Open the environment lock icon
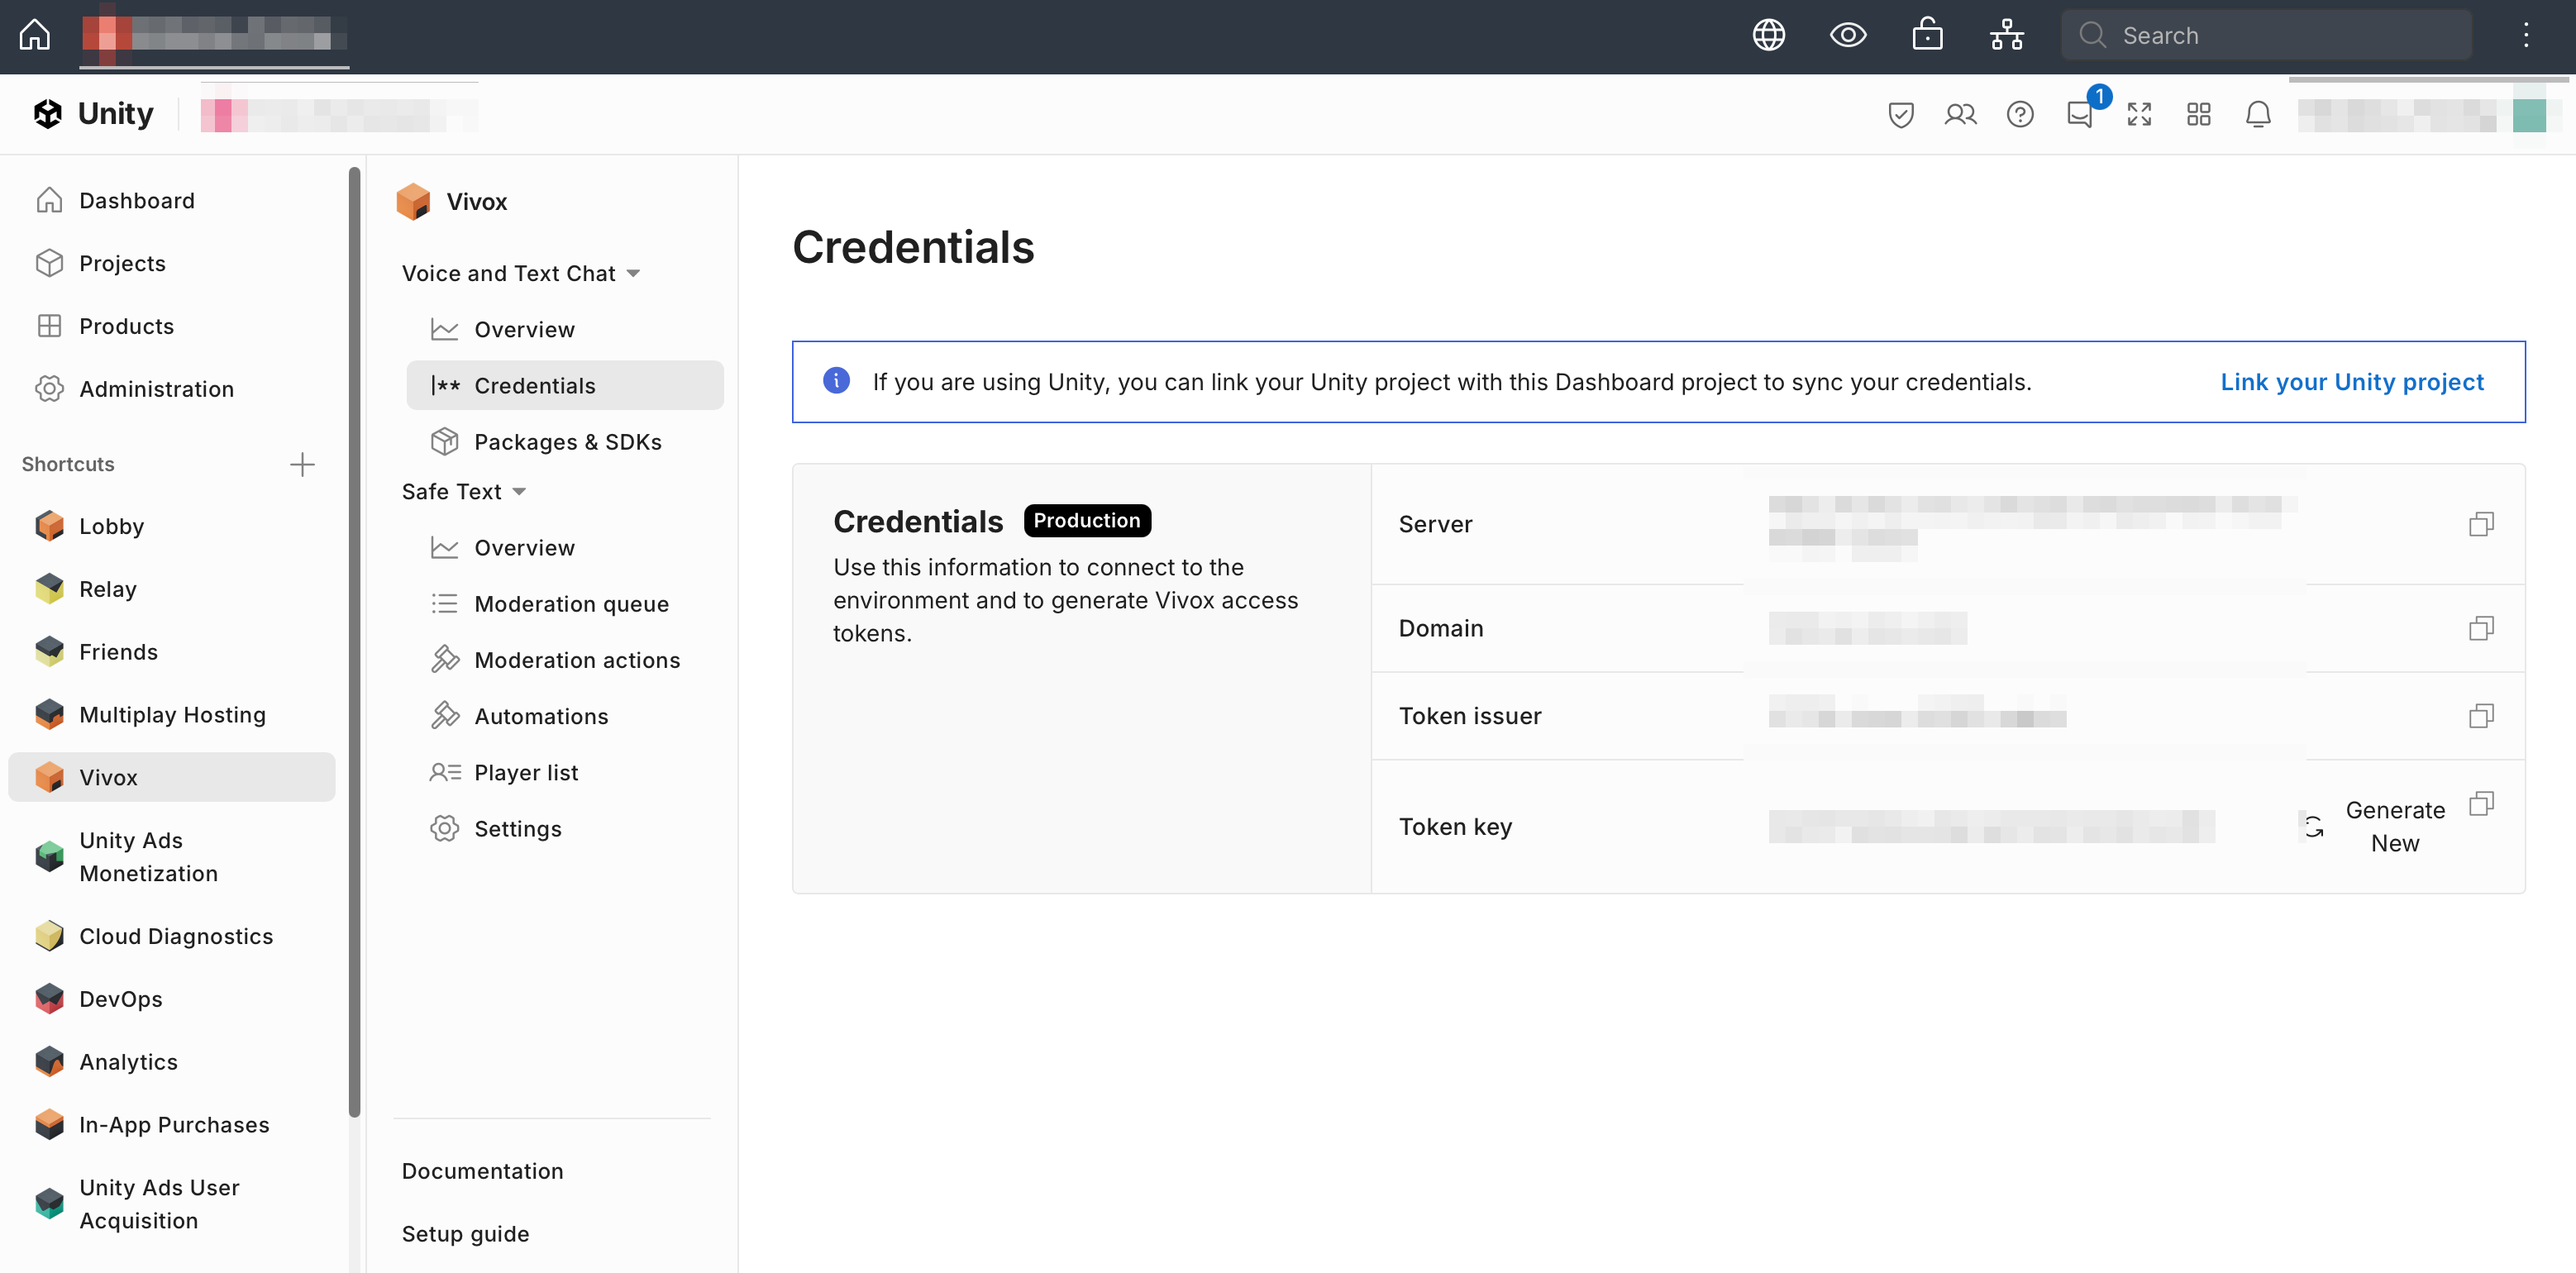 [1928, 34]
